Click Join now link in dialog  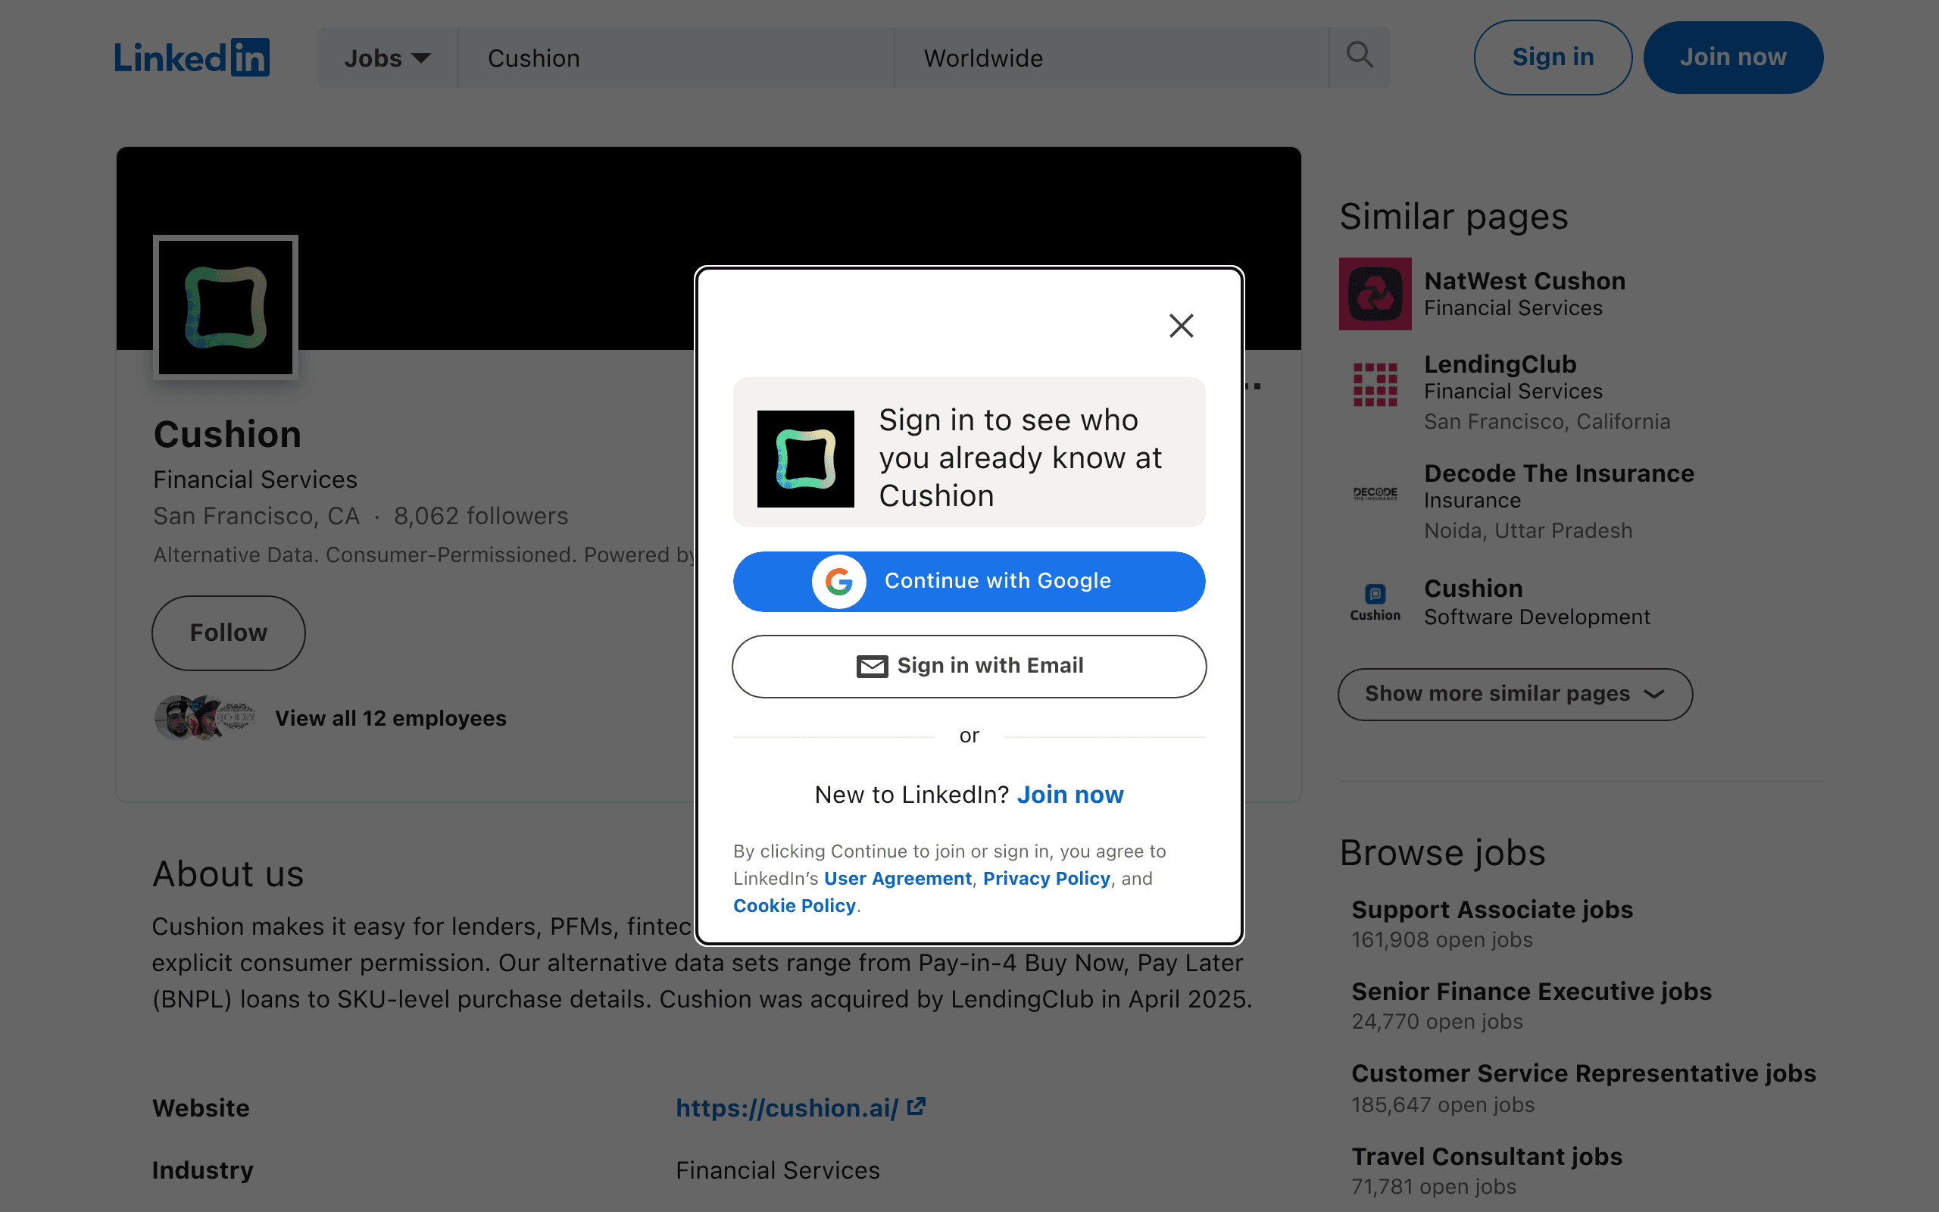tap(1069, 795)
